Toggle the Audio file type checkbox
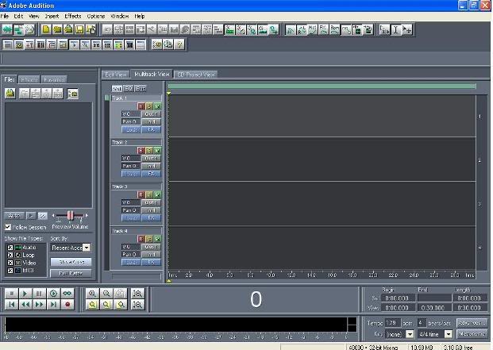The width and height of the screenshot is (493, 350). point(10,248)
